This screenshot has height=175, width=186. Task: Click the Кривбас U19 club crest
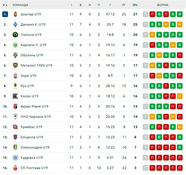point(15,127)
